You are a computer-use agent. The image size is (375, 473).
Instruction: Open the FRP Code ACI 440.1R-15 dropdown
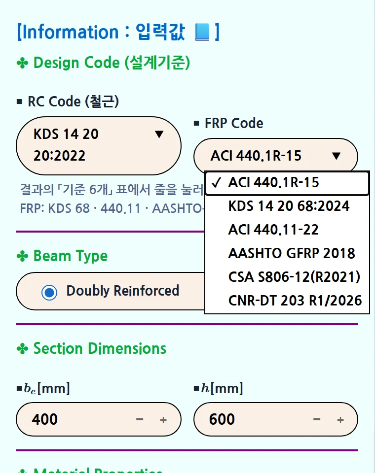pyautogui.click(x=276, y=156)
